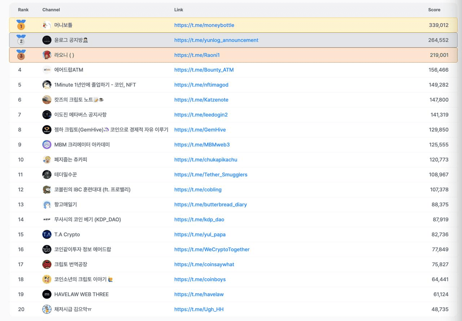Sort by the Score column header
The image size is (462, 321).
[x=434, y=10]
